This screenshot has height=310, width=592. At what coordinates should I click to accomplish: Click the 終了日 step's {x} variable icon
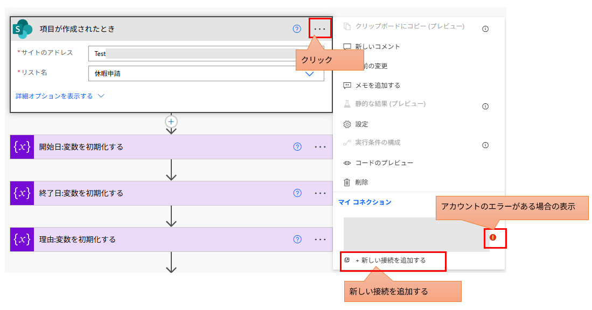[x=22, y=193]
